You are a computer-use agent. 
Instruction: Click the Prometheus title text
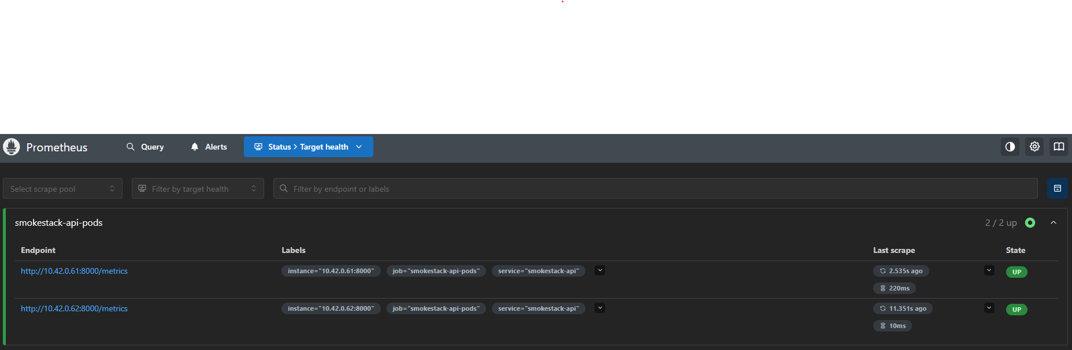[x=57, y=147]
